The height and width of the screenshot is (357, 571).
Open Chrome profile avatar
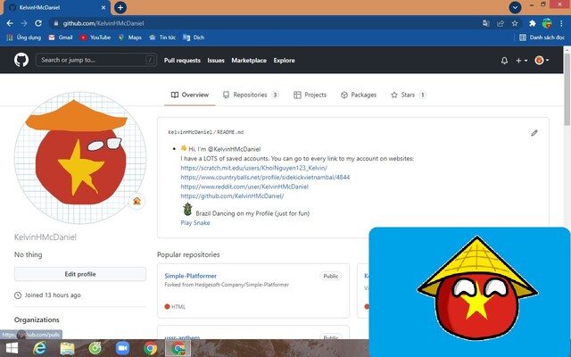pyautogui.click(x=547, y=23)
